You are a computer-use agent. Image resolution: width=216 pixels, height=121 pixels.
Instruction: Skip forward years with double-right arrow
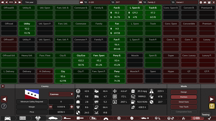(20, 2)
